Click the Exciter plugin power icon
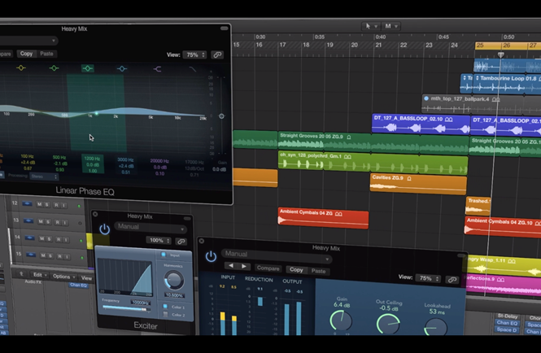 (x=104, y=229)
